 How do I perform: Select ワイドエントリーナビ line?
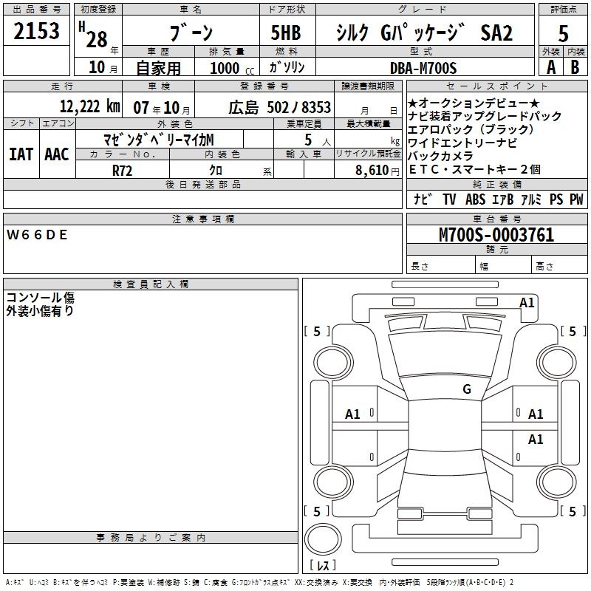(x=462, y=143)
